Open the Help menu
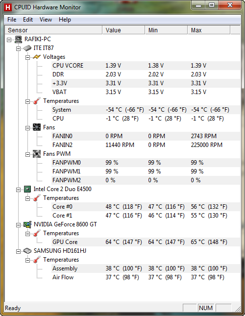The height and width of the screenshot is (316, 245). (65, 20)
